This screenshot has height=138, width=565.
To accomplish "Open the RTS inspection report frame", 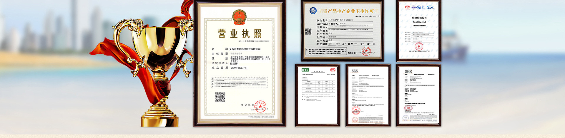I will coord(318,96).
